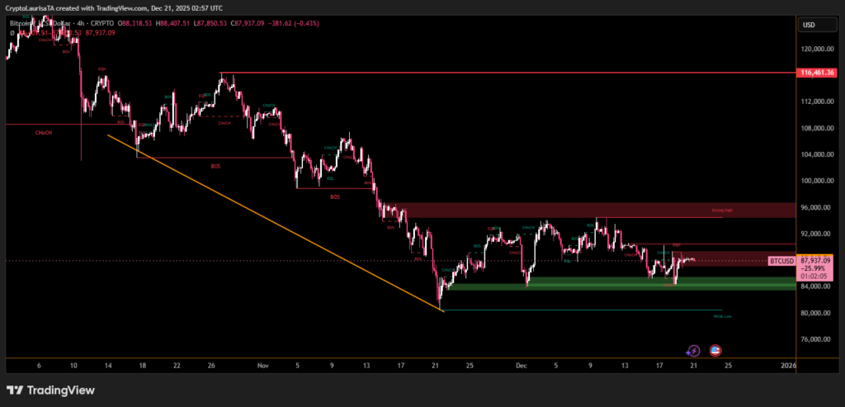
Task: Click the purple lightning bolt event icon
Action: tap(693, 350)
